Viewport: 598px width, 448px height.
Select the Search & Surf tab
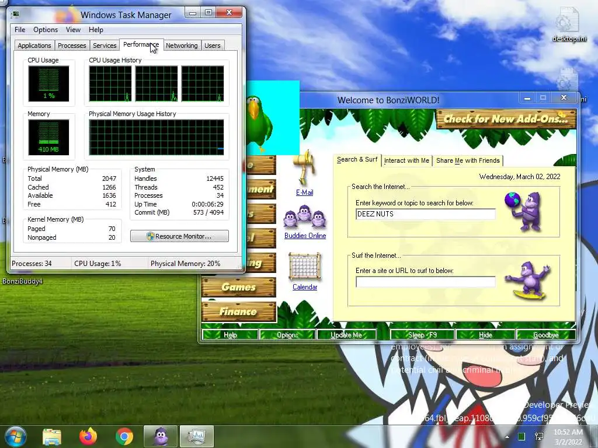click(x=357, y=160)
